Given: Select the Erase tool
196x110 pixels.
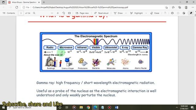Looking at the screenshot, I should click(x=155, y=13).
